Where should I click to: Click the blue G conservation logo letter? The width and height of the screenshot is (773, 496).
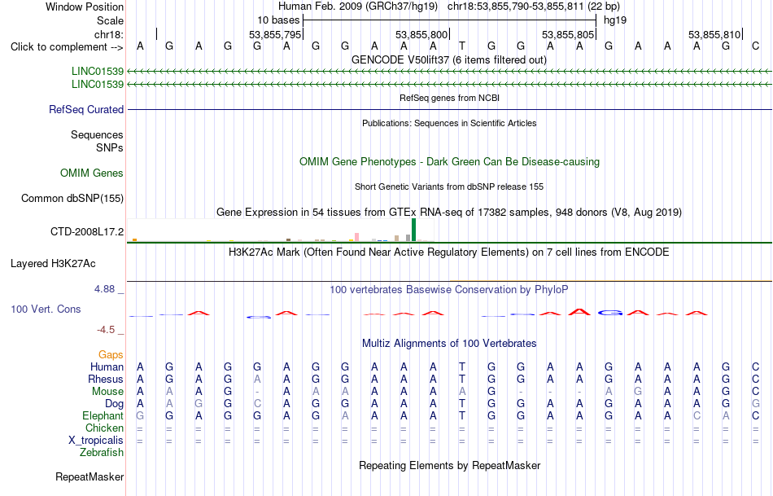coord(609,313)
